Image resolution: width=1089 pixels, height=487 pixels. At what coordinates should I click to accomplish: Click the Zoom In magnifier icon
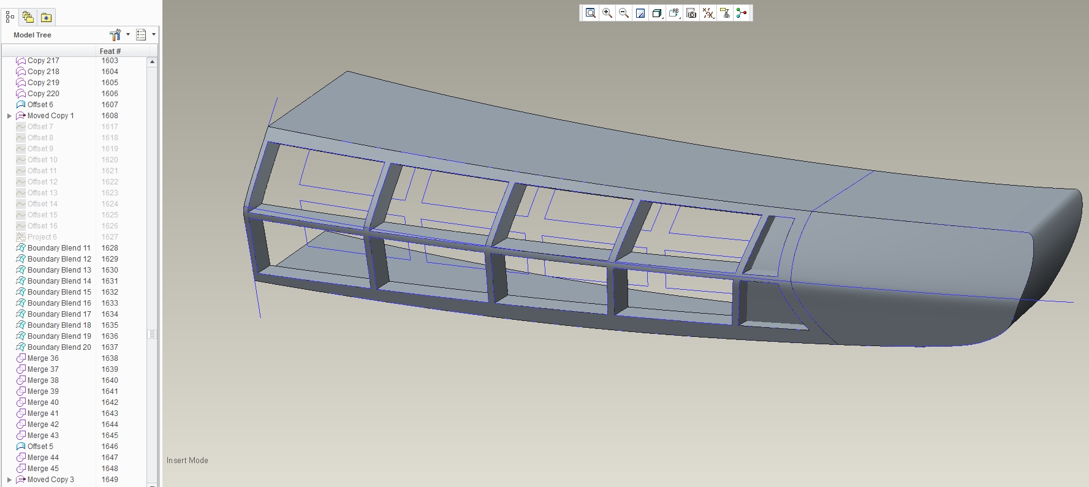coord(607,13)
